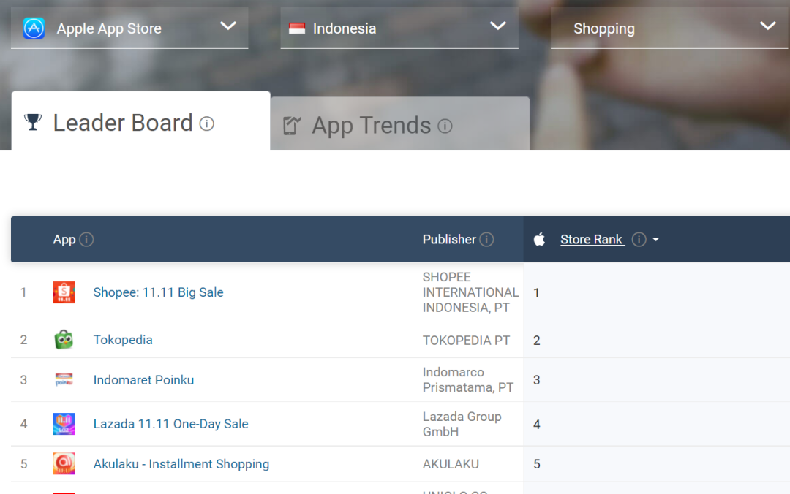
Task: Click info icon beside App Trends
Action: (x=445, y=126)
